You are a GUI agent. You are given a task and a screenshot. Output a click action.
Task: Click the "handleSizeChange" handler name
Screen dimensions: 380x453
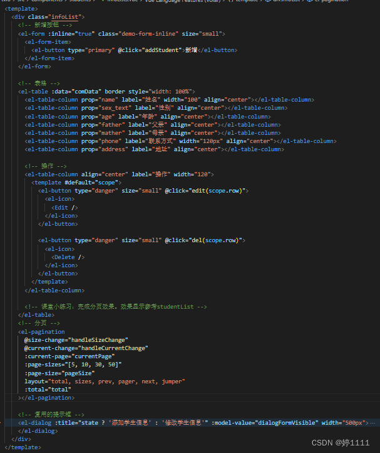98,340
